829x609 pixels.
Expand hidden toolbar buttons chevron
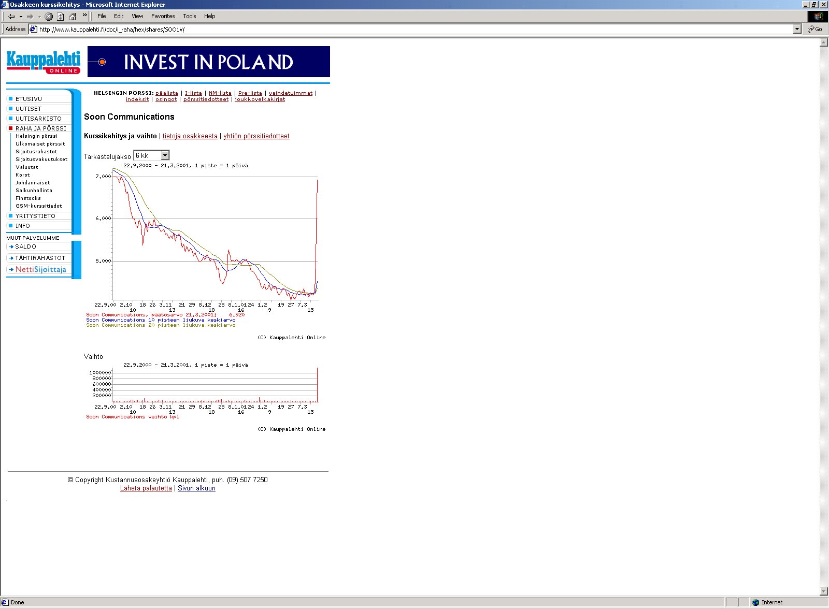tap(85, 16)
